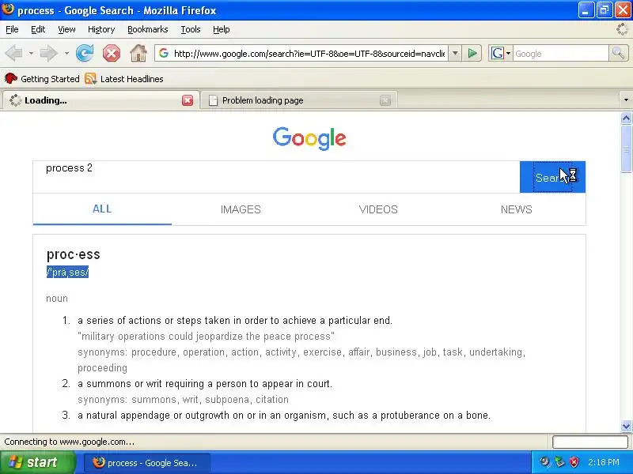Open the History menu
Image resolution: width=633 pixels, height=474 pixels.
click(x=101, y=29)
